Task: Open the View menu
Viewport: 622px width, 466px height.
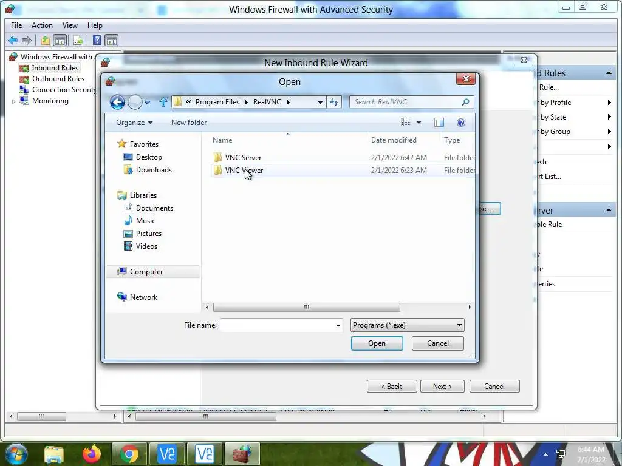Action: pyautogui.click(x=70, y=25)
